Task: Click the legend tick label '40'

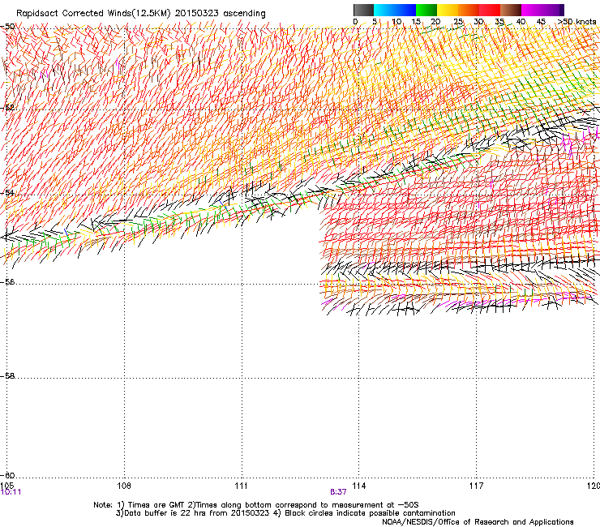Action: 521,22
